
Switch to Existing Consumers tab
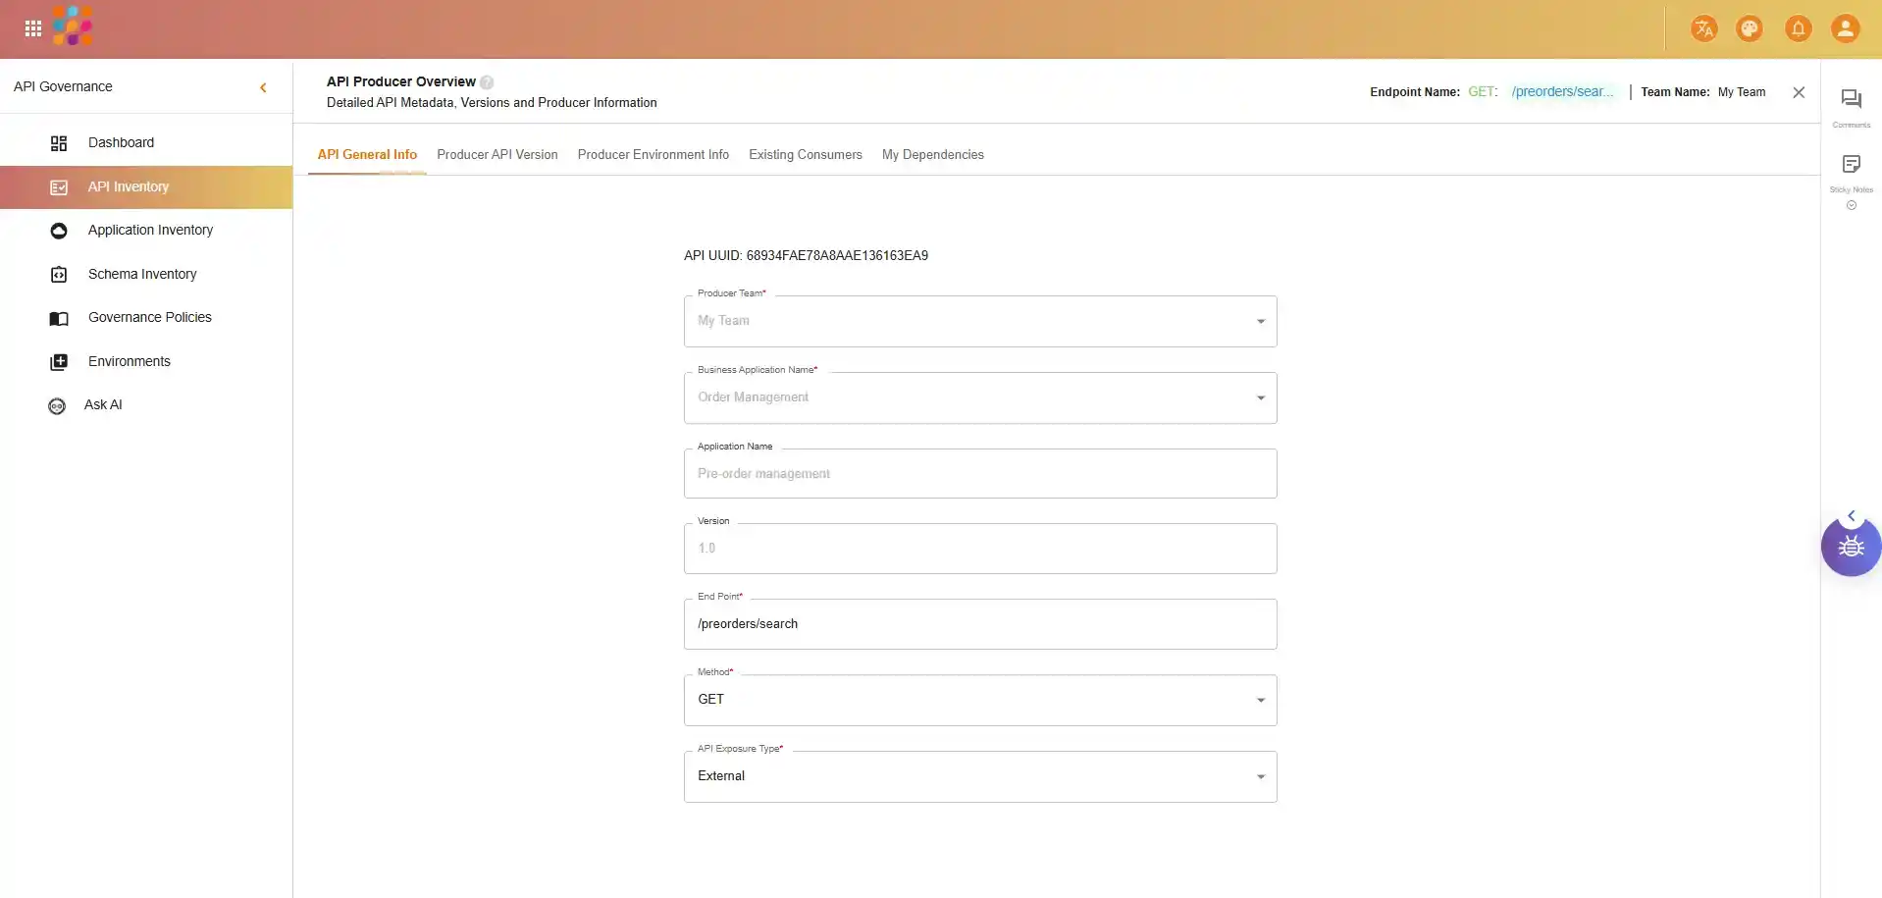[x=805, y=155]
